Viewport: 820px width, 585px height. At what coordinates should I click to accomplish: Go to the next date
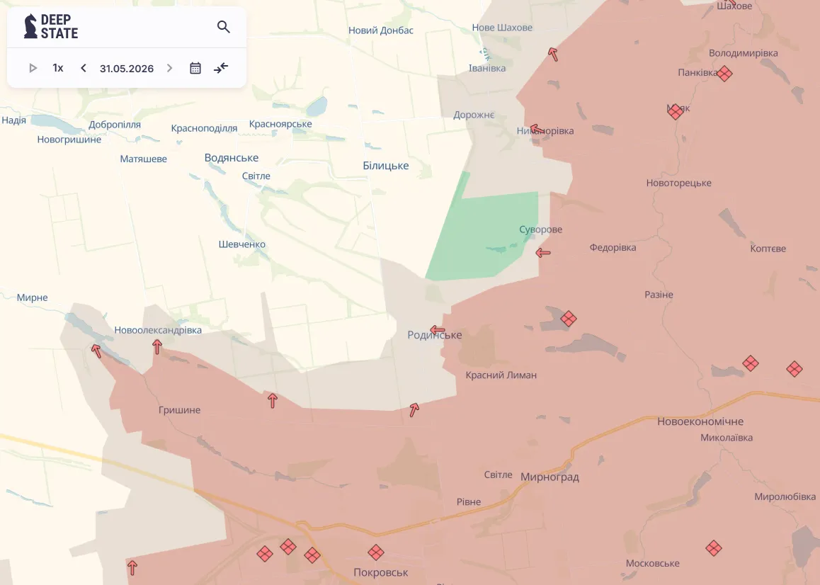pos(169,68)
